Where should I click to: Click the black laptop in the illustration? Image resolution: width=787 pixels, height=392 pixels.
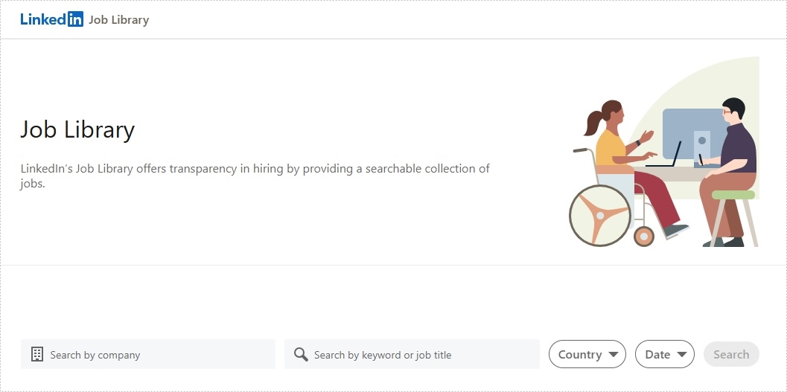(663, 155)
